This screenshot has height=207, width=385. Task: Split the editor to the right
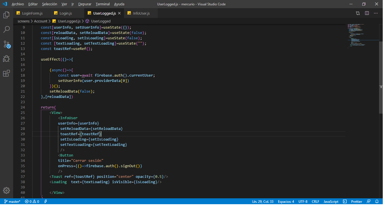[x=367, y=13]
